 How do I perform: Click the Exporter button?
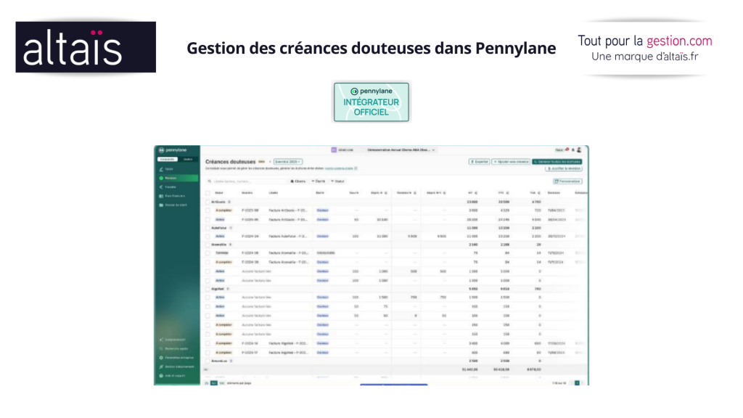(x=479, y=162)
